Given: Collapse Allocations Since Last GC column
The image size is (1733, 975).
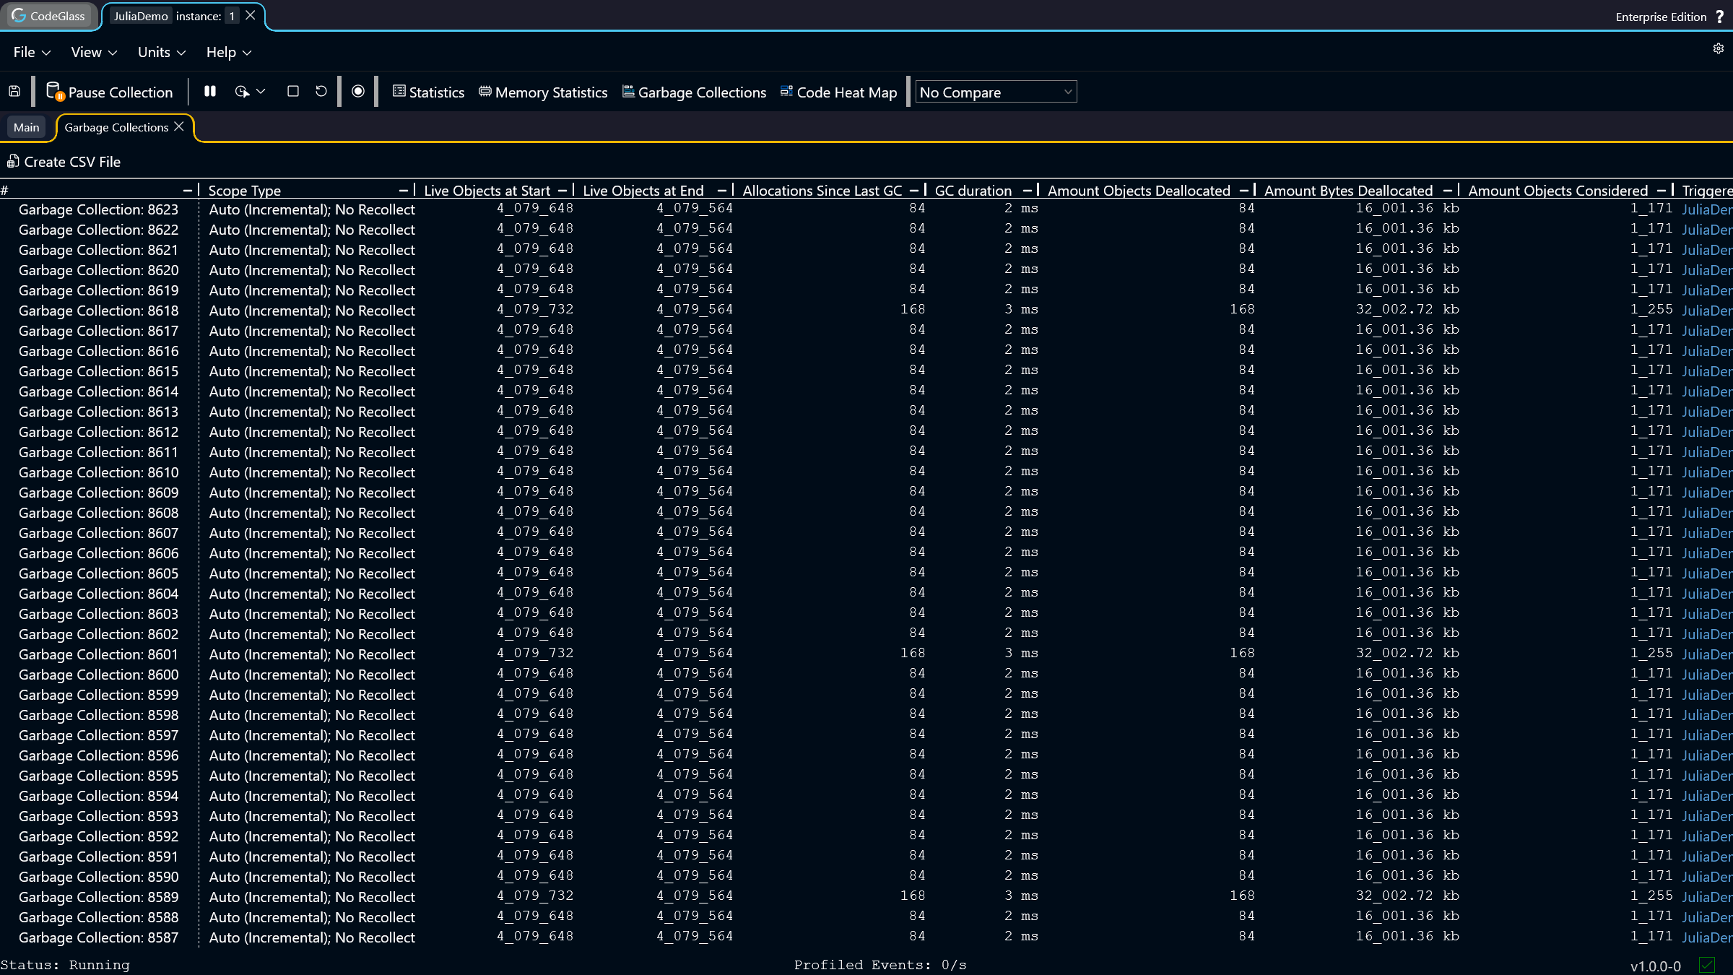Looking at the screenshot, I should [x=914, y=190].
